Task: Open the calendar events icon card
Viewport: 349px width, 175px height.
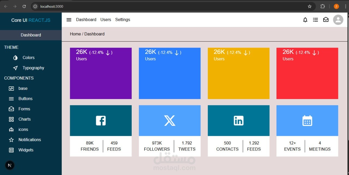Action: click(x=307, y=121)
